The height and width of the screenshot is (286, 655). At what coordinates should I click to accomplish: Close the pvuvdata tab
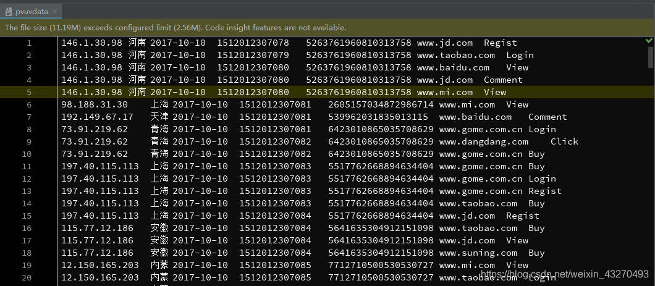pyautogui.click(x=55, y=12)
